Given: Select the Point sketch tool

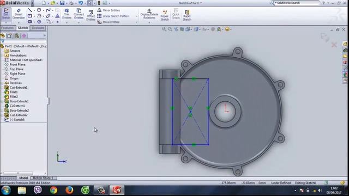Looking at the screenshot, I should point(57,22).
